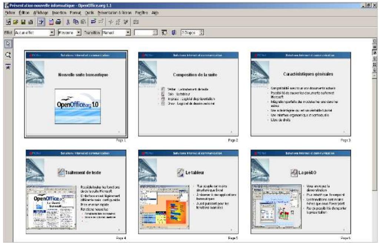Open the Fichier menu

click(10, 13)
